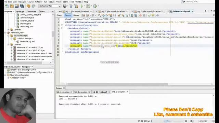Close the Projects tab
219x123 pixels.
(x=14, y=12)
